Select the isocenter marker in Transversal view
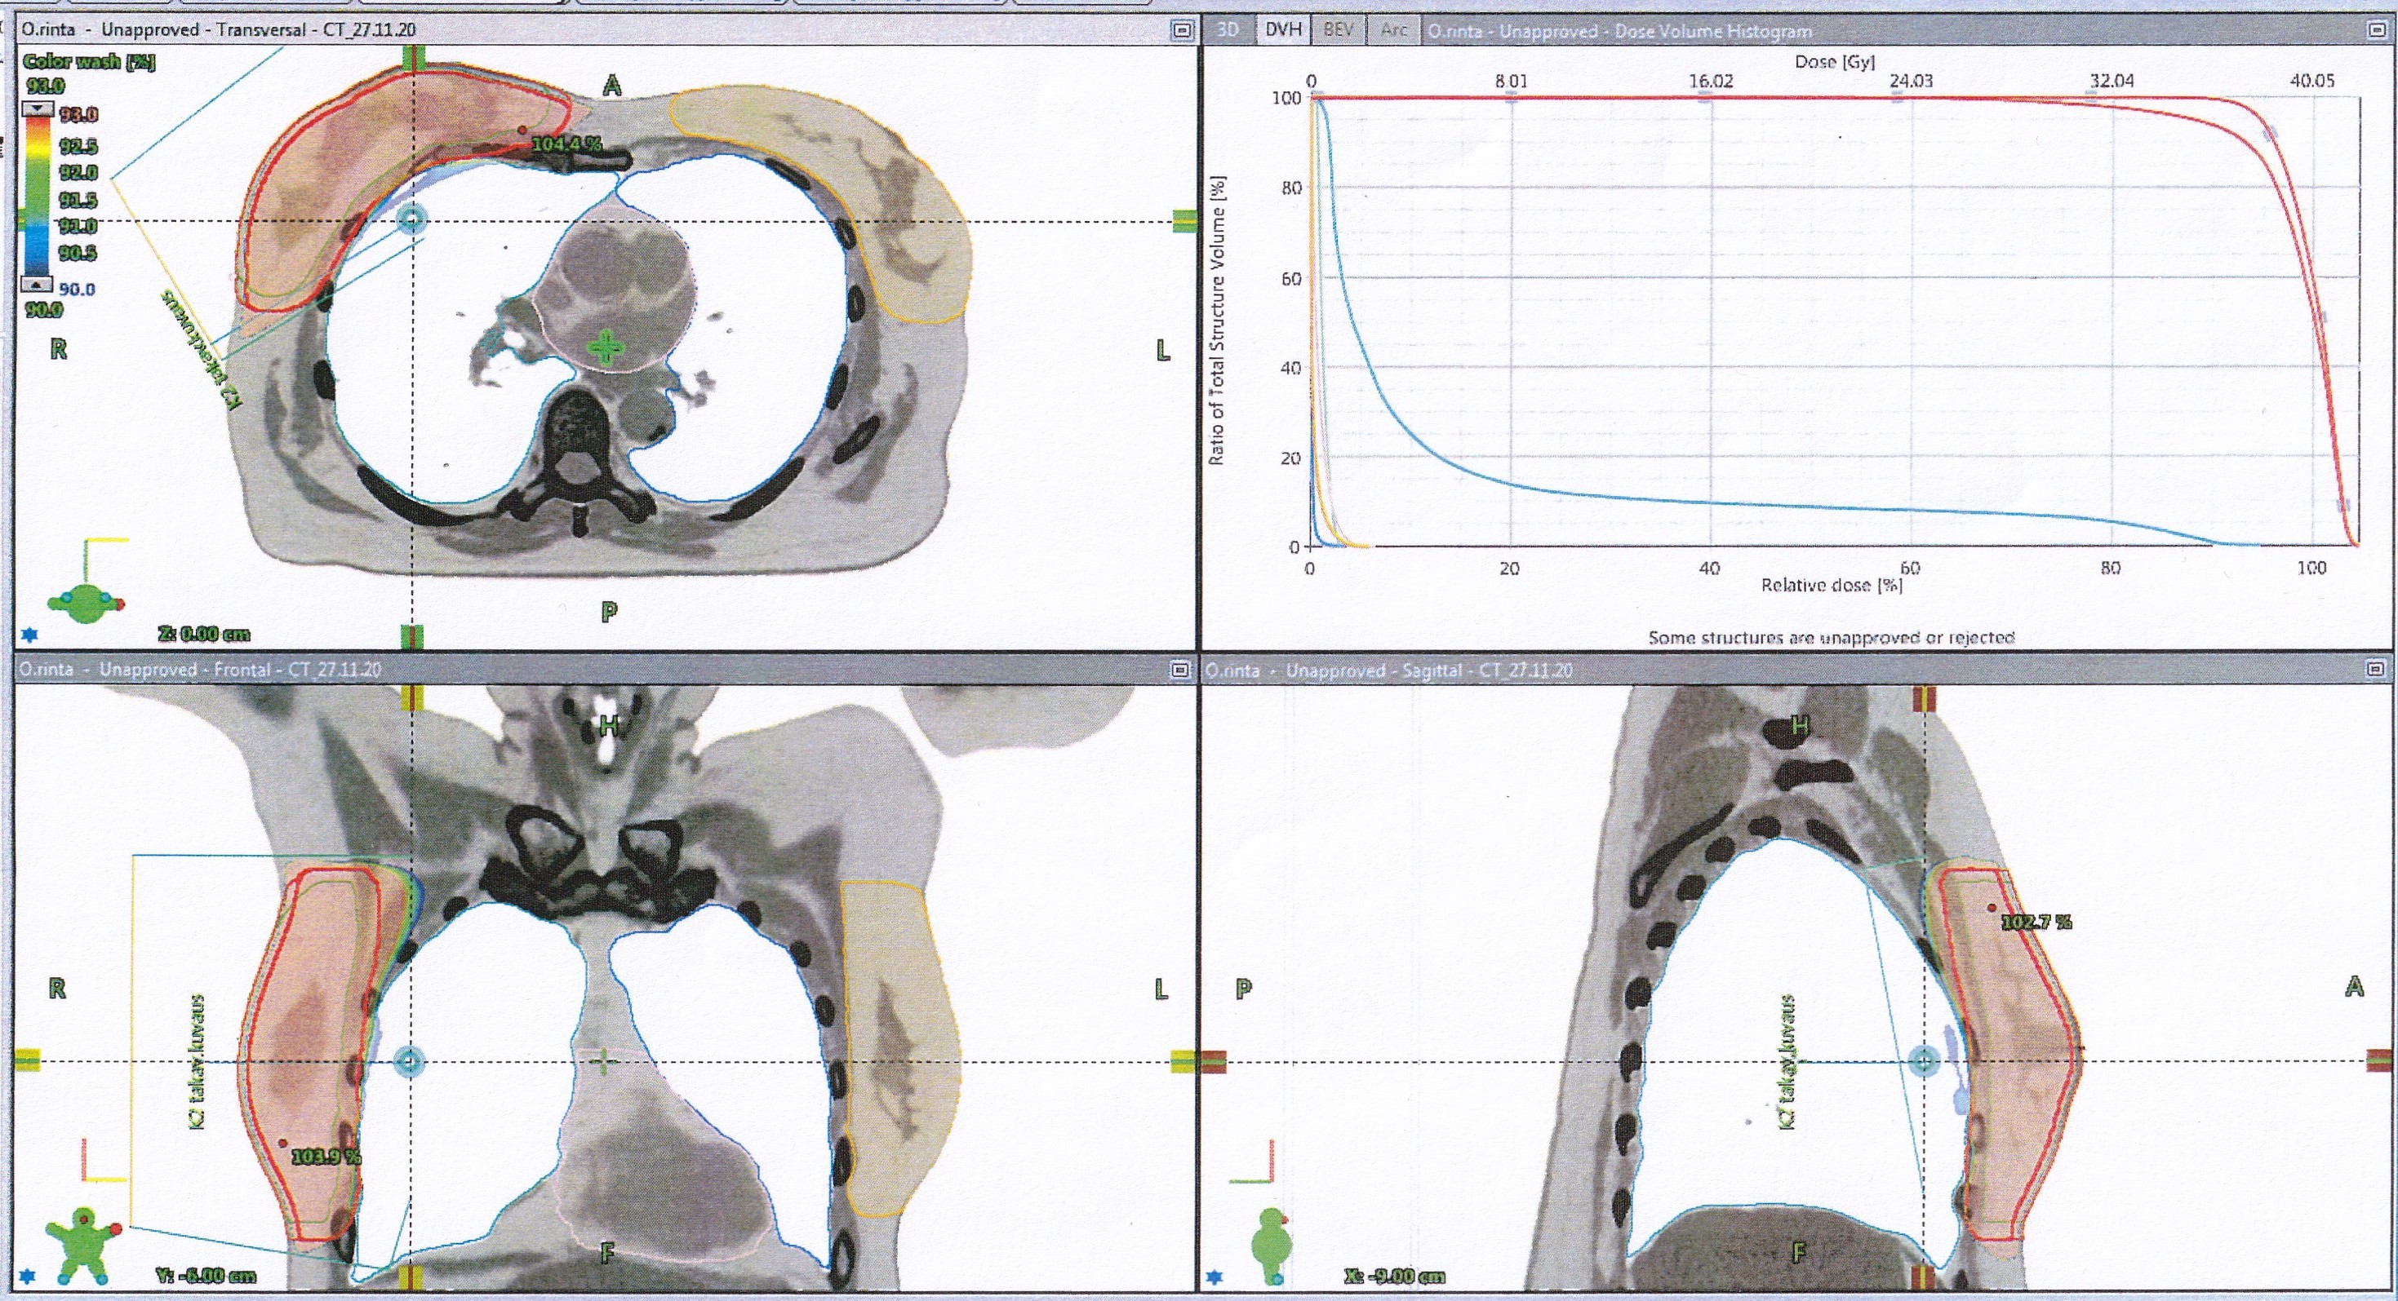The height and width of the screenshot is (1301, 2398). click(411, 220)
